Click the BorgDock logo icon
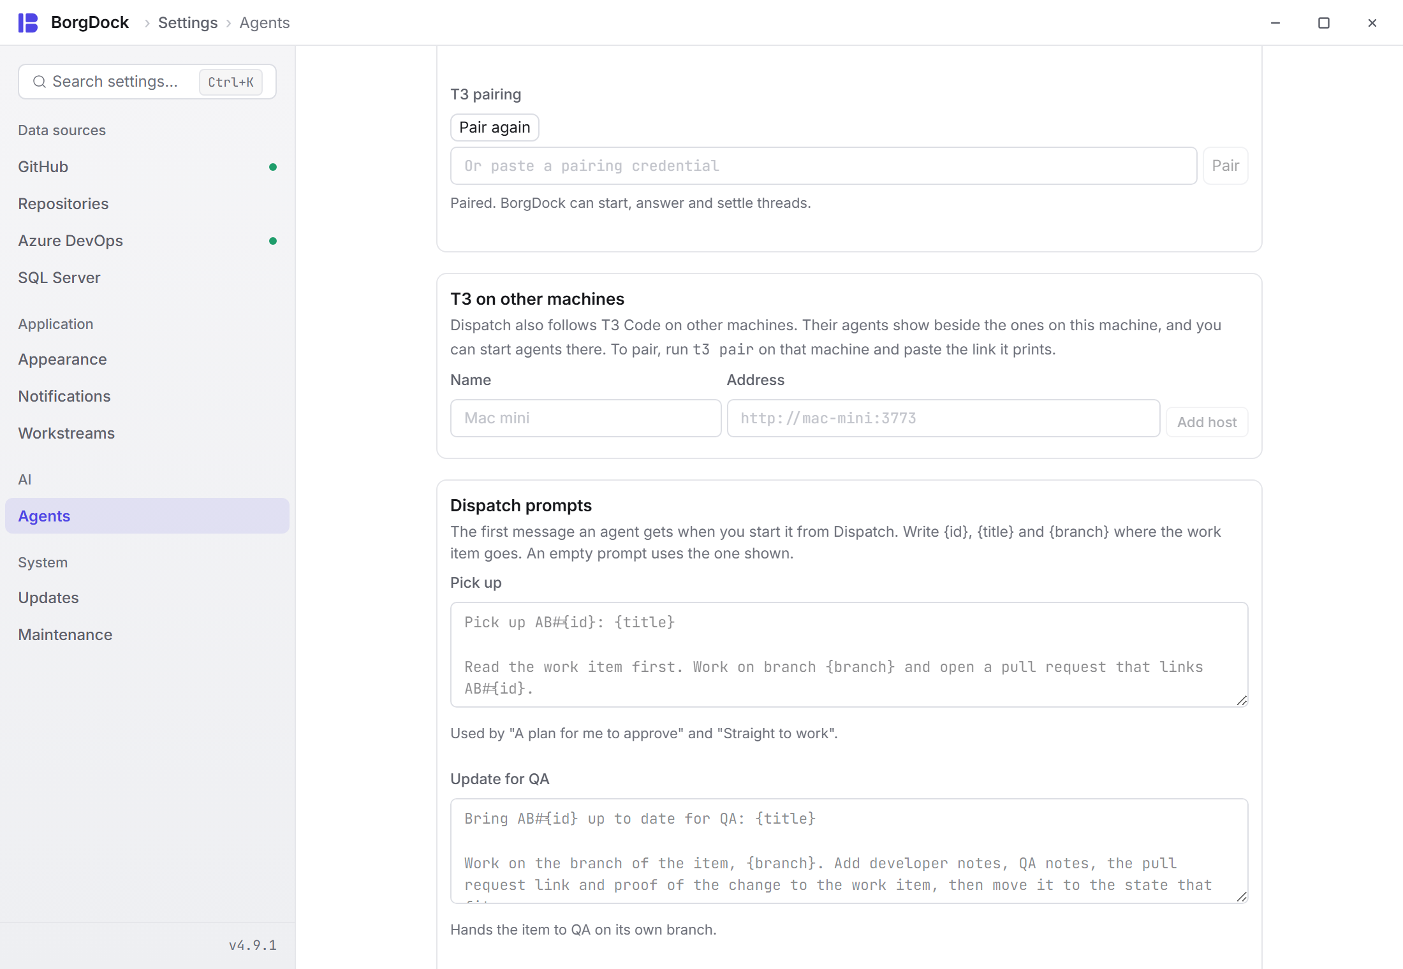1403x969 pixels. pyautogui.click(x=28, y=23)
